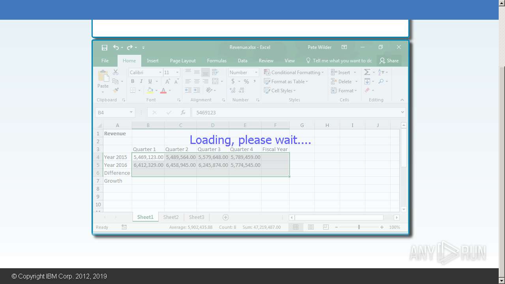Switch to the Insert tab
This screenshot has height=284, width=505.
click(153, 61)
